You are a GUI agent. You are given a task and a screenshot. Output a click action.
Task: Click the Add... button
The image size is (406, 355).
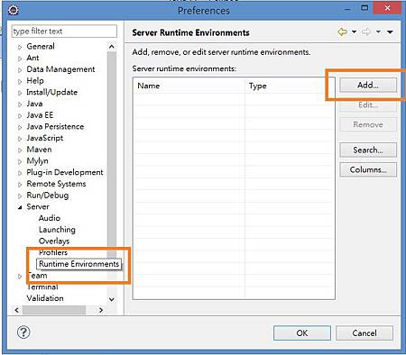point(368,85)
